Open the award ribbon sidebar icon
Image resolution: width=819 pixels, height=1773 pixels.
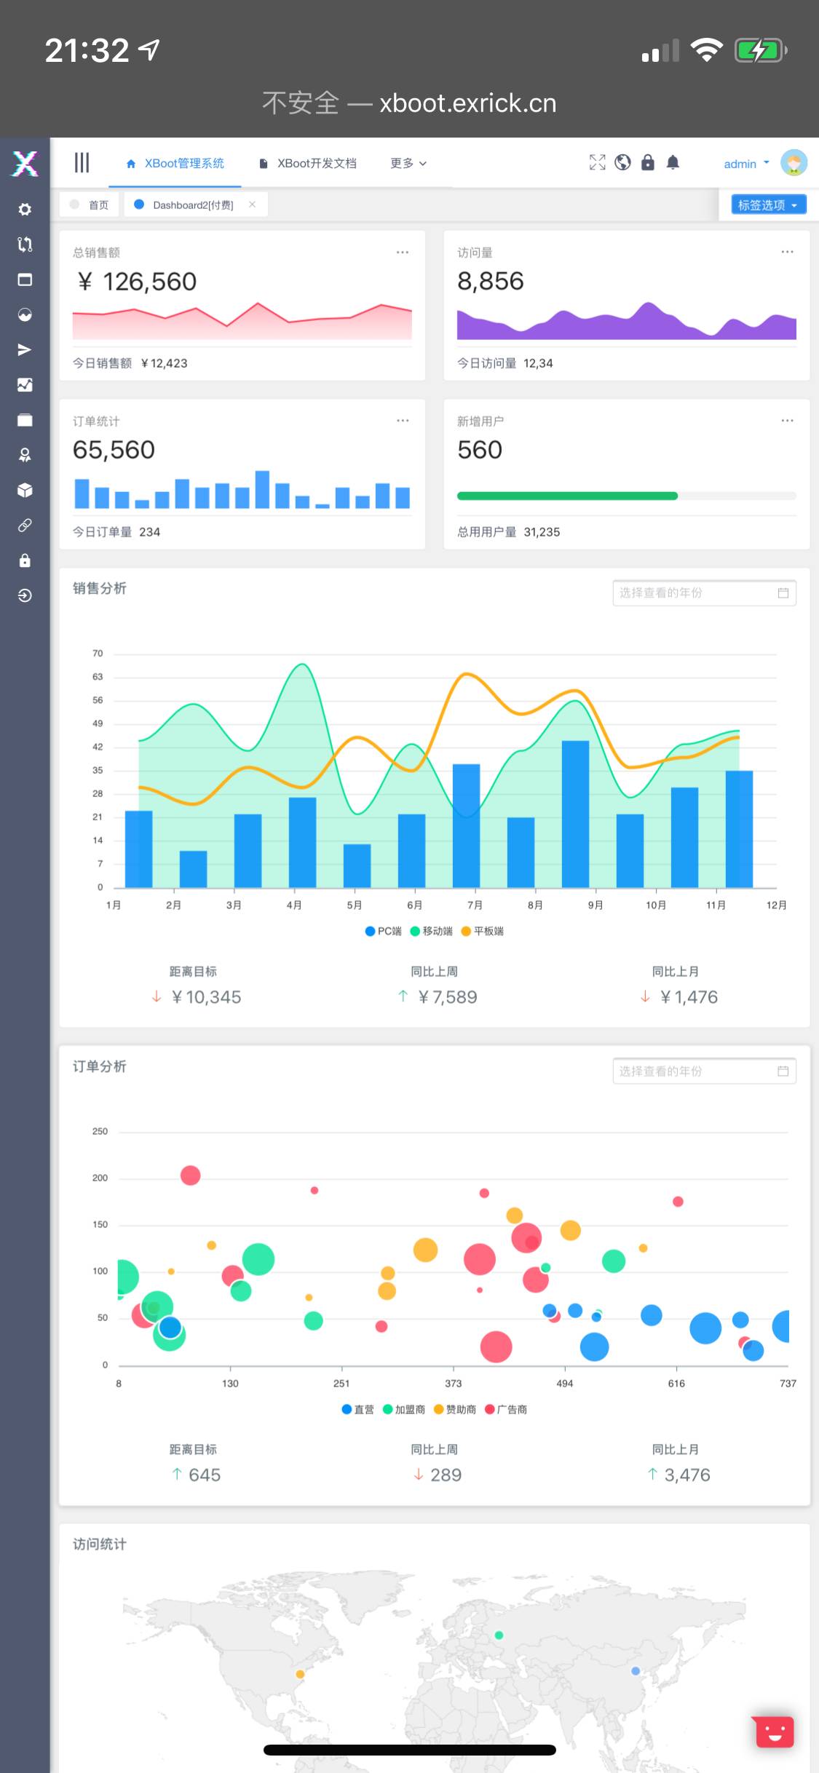[x=25, y=455]
